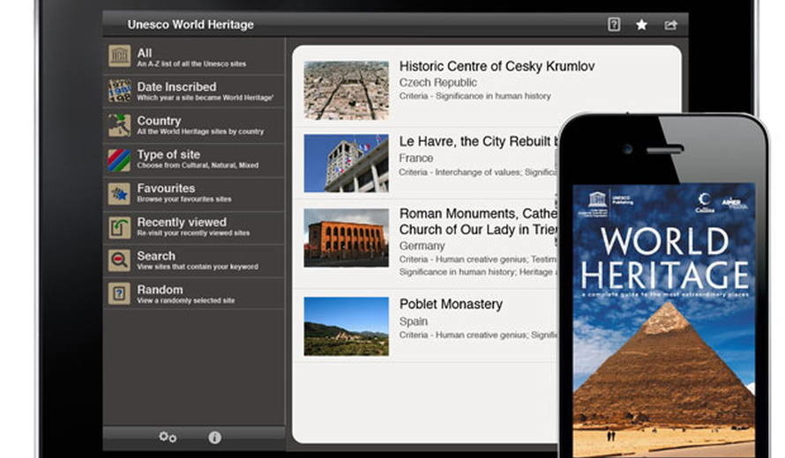Tap the World Heritage cover on the phone
Screen dimensions: 785x458
point(664,320)
